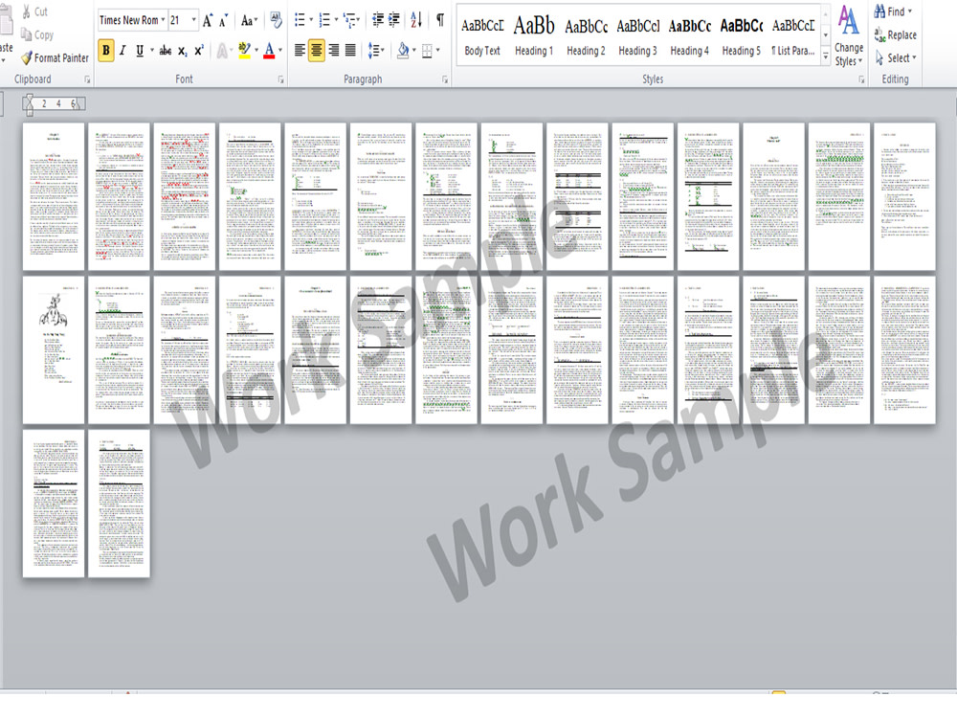Expand the underline style options
This screenshot has width=957, height=718.
[151, 51]
